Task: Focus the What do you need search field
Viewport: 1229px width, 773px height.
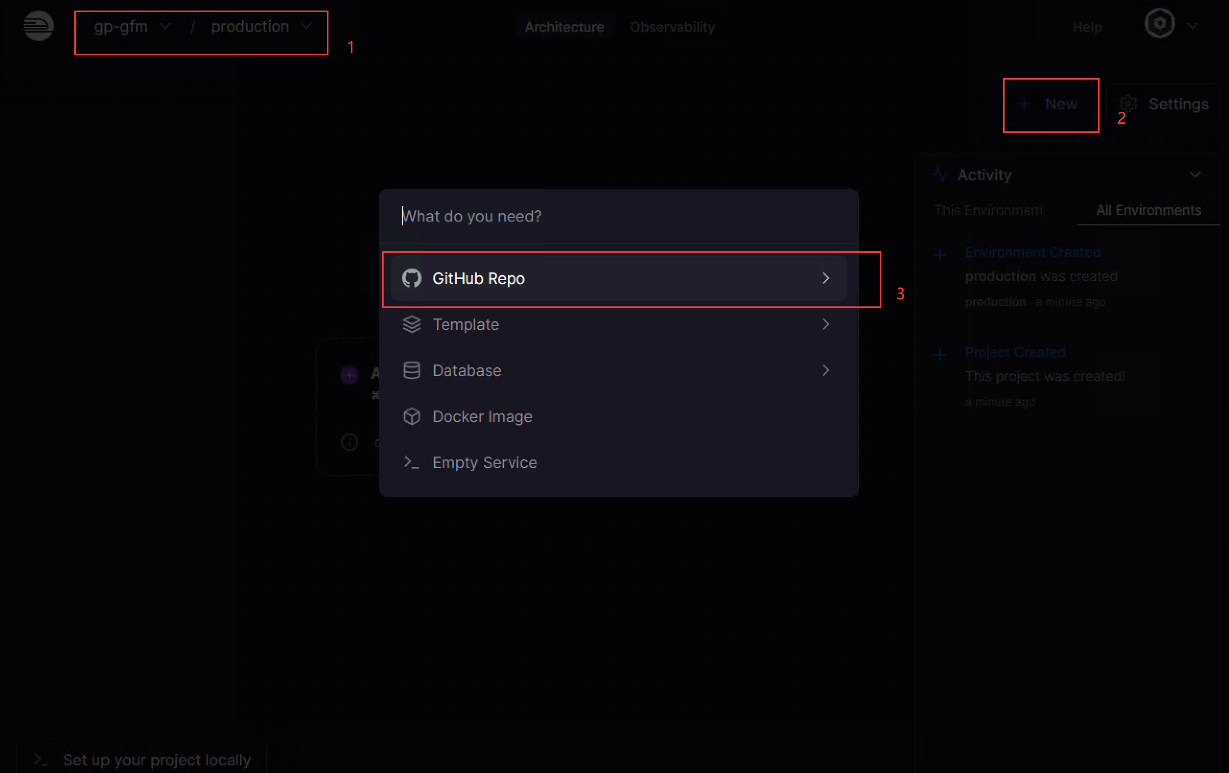Action: (619, 216)
